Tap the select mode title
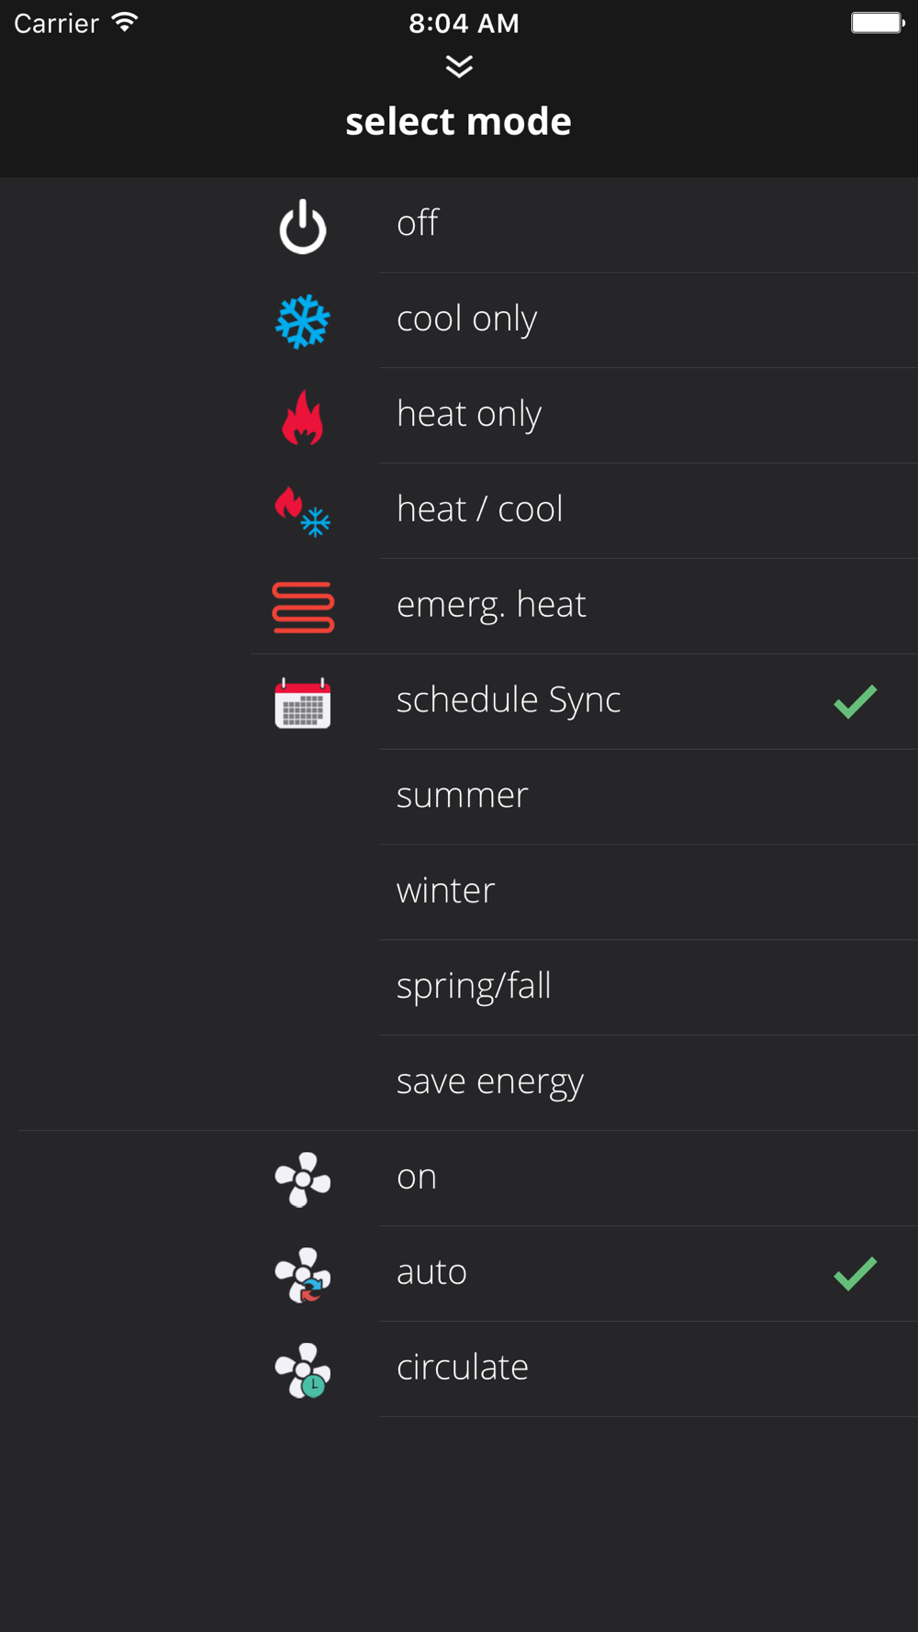This screenshot has height=1632, width=918. click(x=459, y=121)
